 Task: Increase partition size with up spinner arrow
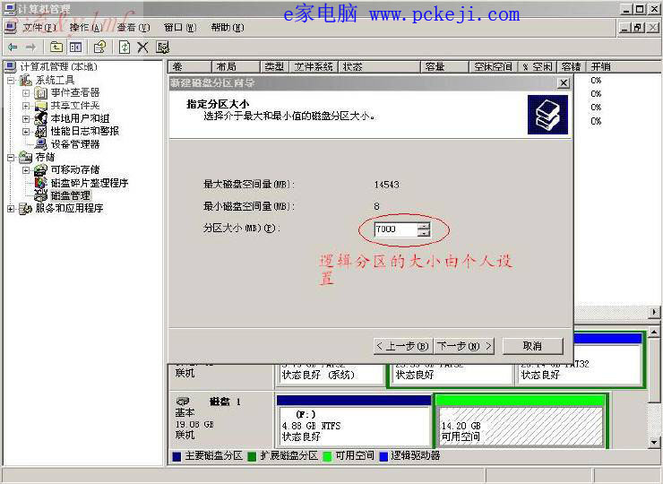[424, 226]
